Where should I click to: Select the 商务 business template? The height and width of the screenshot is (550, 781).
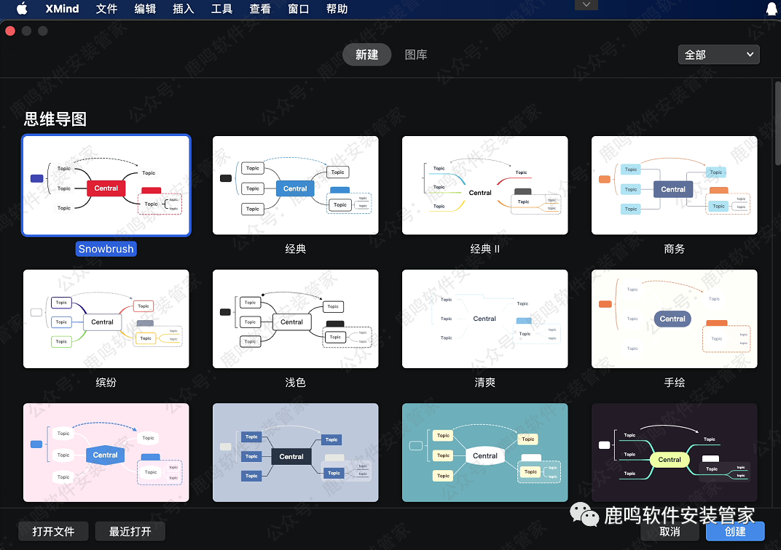coord(674,186)
